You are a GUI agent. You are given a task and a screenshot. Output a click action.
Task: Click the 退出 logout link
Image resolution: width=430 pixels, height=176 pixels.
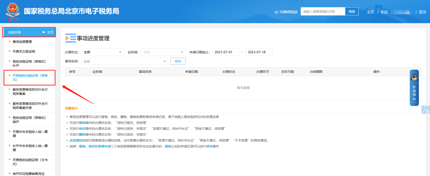(x=422, y=12)
